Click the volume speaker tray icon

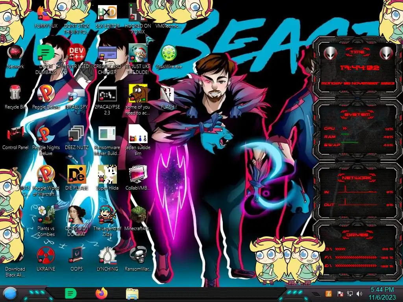point(359,293)
